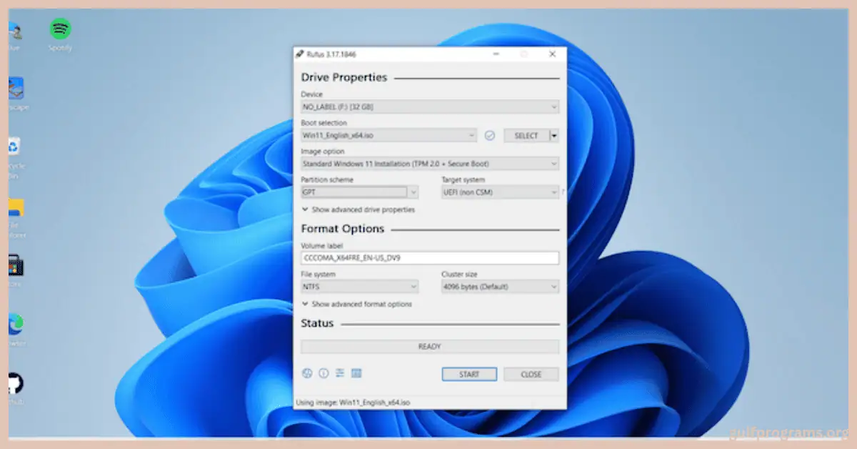This screenshot has height=449, width=857.
Task: Click the Rufus language globe icon
Action: coord(307,373)
